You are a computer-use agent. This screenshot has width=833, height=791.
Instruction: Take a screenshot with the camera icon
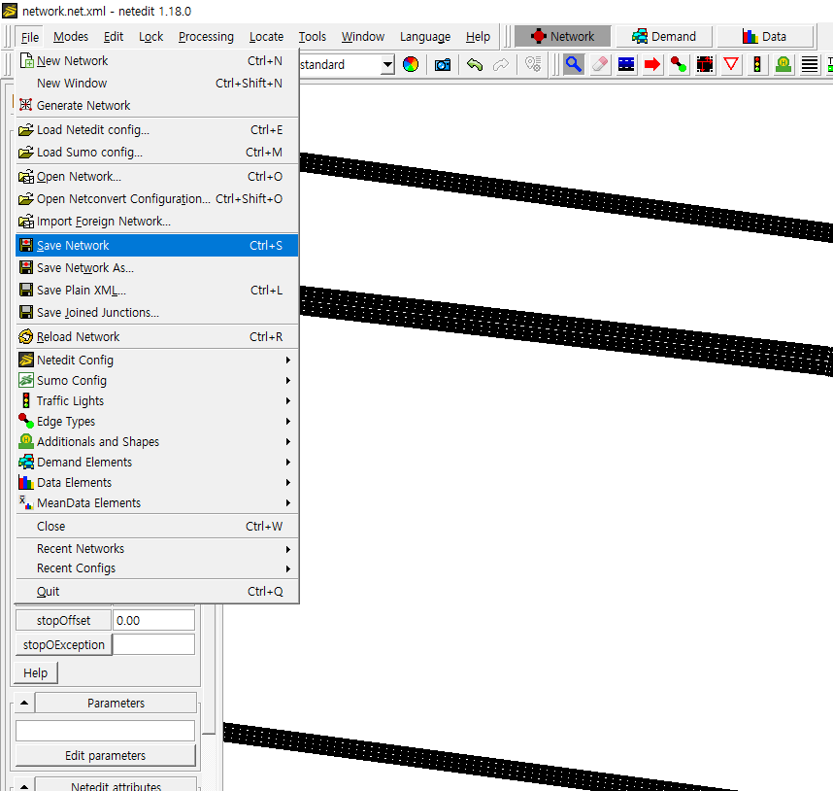point(443,65)
